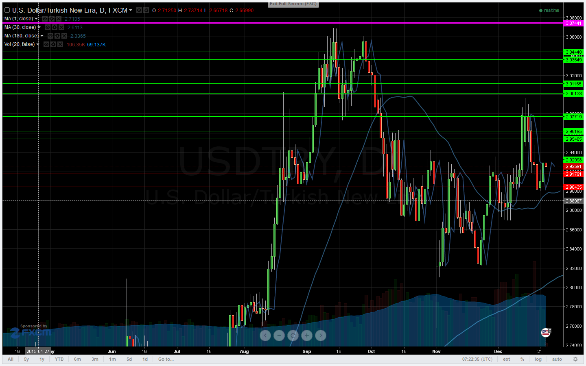Select the 6m time range
The width and height of the screenshot is (586, 366).
(x=77, y=359)
